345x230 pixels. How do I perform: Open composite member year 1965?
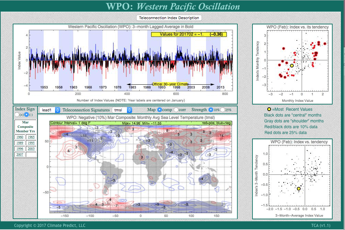(31, 137)
